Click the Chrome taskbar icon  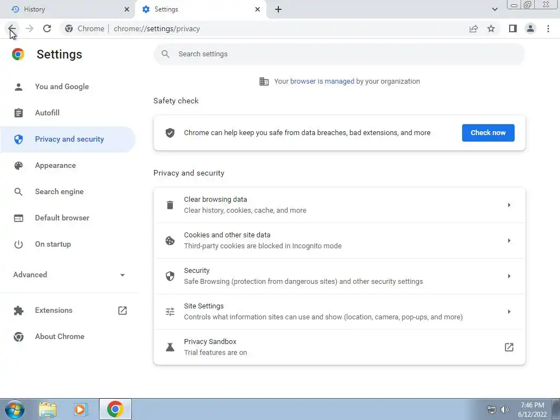115,409
